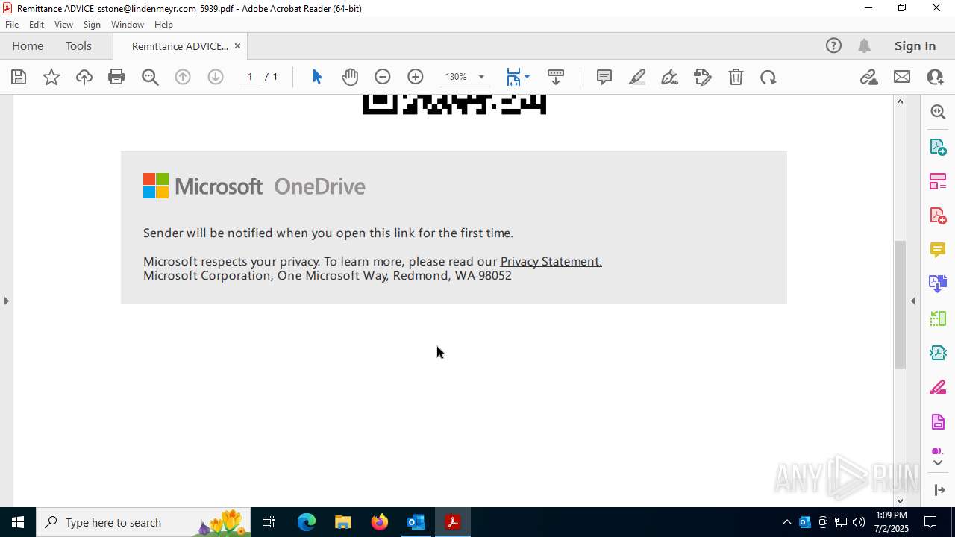Open the Help menu
The width and height of the screenshot is (955, 537).
[x=163, y=25]
